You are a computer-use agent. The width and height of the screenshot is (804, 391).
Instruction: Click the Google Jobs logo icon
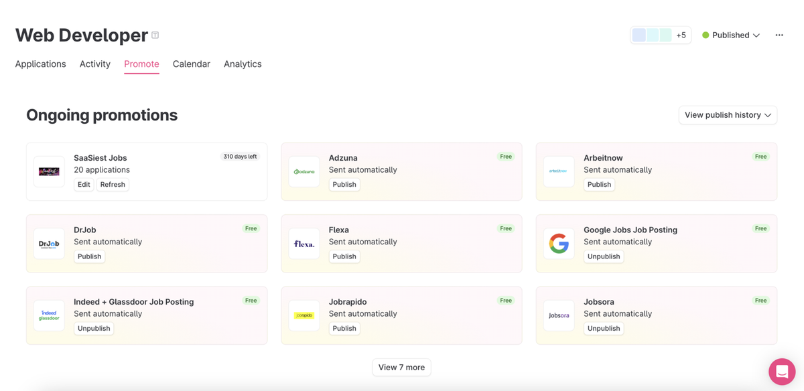coord(559,244)
